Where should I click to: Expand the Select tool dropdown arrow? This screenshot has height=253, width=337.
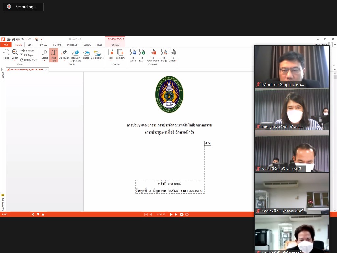pyautogui.click(x=45, y=61)
